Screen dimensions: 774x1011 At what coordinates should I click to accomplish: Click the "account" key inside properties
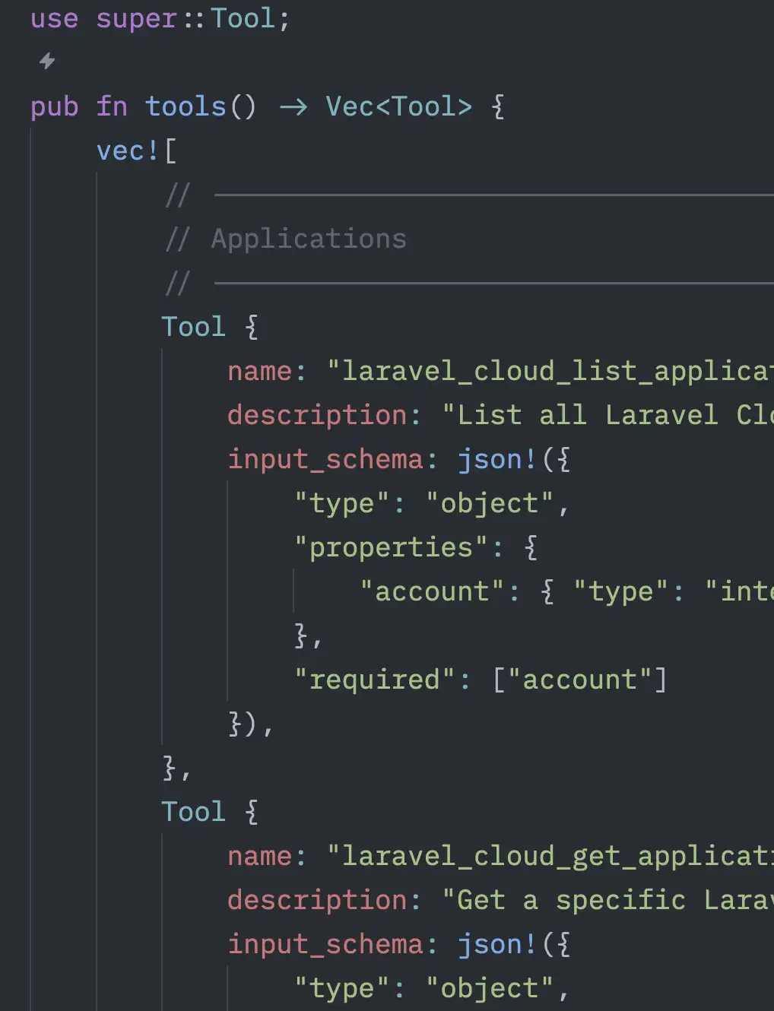coord(432,591)
